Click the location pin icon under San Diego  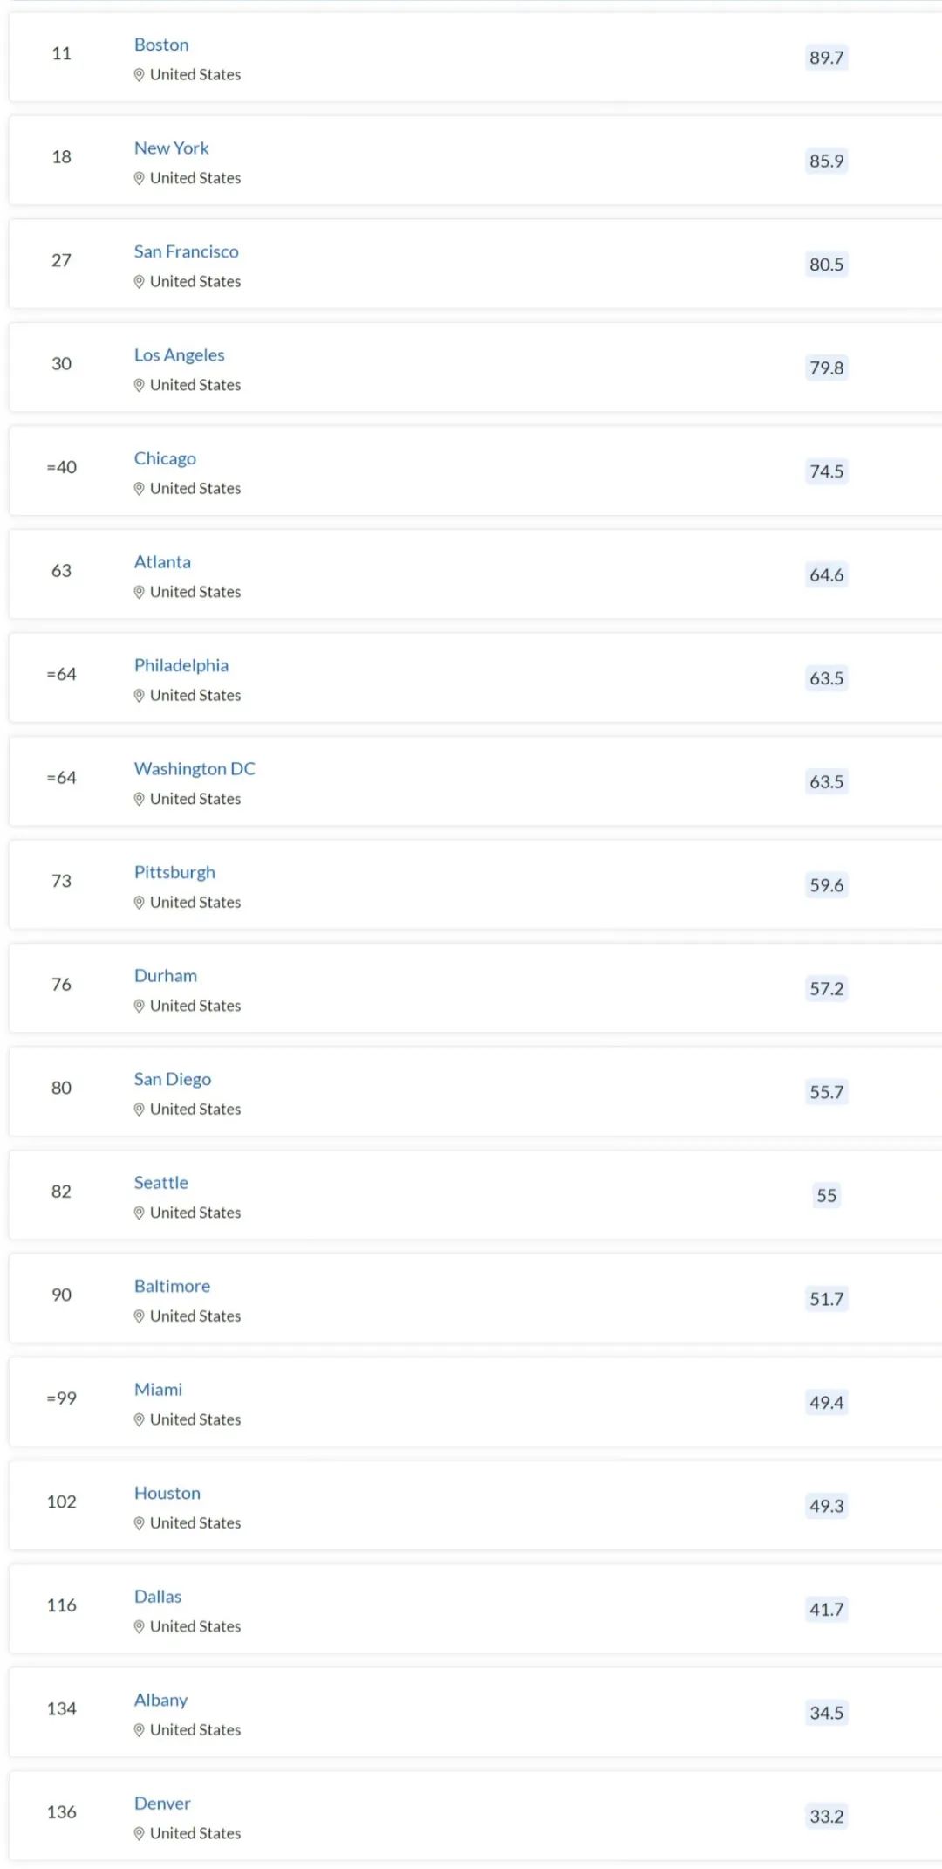(139, 1110)
